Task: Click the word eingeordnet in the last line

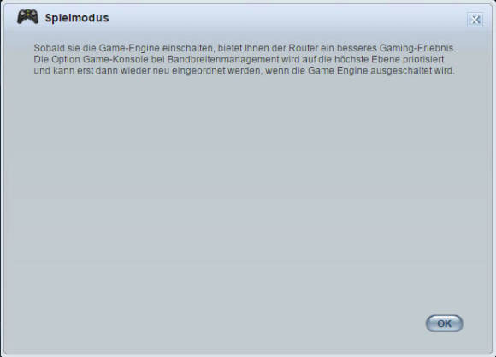Action: (198, 71)
